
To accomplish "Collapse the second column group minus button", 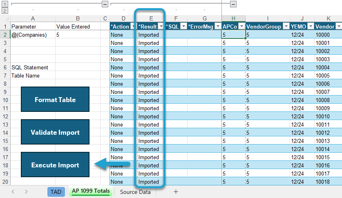I will 233,4.
